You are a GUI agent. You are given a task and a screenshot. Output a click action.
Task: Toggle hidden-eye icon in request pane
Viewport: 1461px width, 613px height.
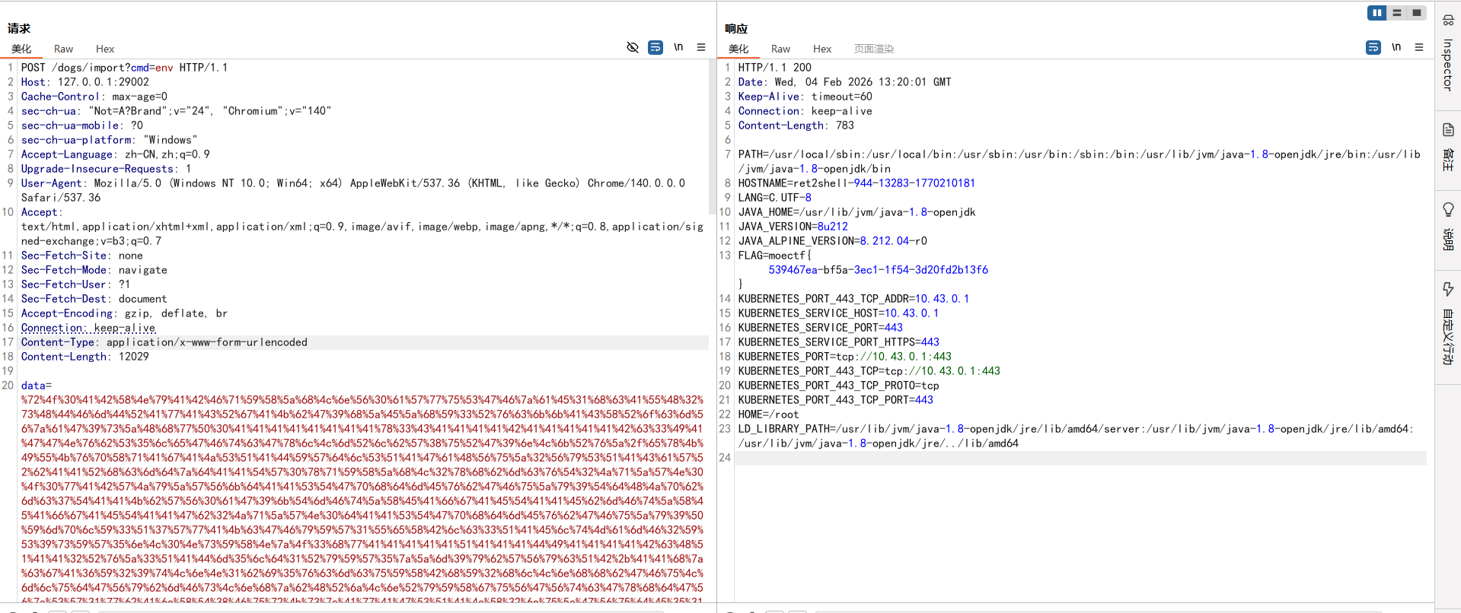pyautogui.click(x=632, y=47)
